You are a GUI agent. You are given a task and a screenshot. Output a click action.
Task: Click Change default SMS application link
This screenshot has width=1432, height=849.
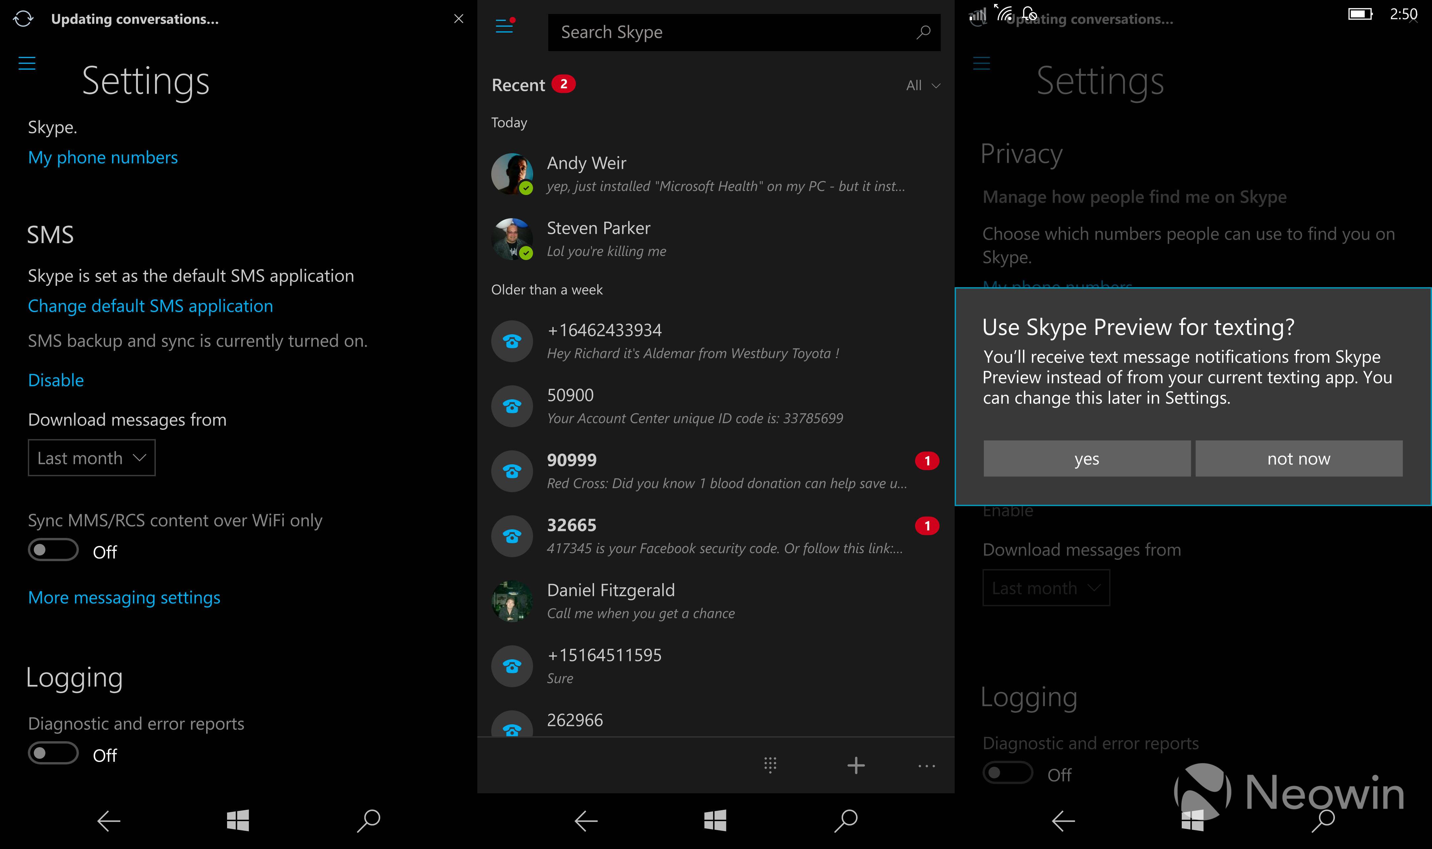click(x=150, y=306)
